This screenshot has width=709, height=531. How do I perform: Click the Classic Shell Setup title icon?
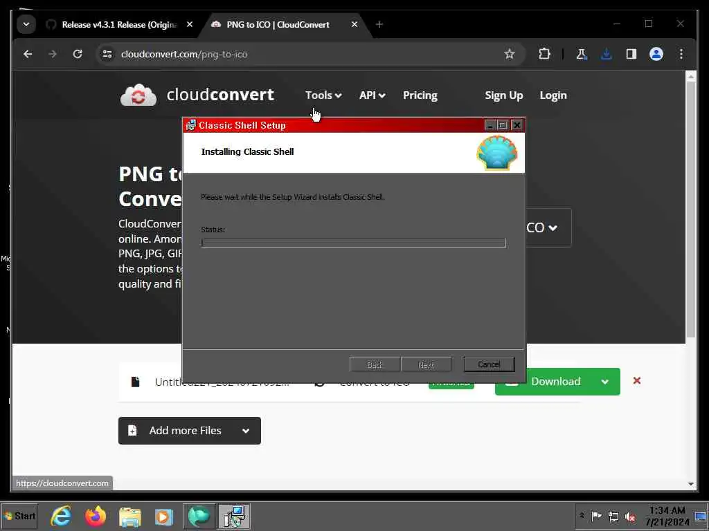(191, 125)
